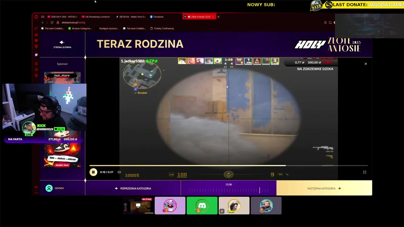Viewport: 404px width, 227px height.
Task: Click the site security lock icon
Action: 58,22
